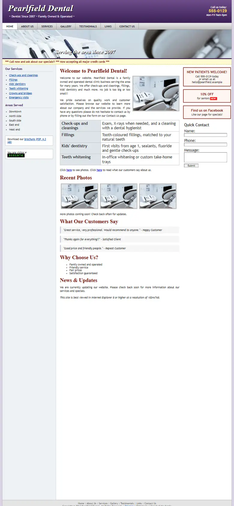Open the HOME tab in the main navigation bar
Viewport: 234px width, 506px height.
point(10,26)
